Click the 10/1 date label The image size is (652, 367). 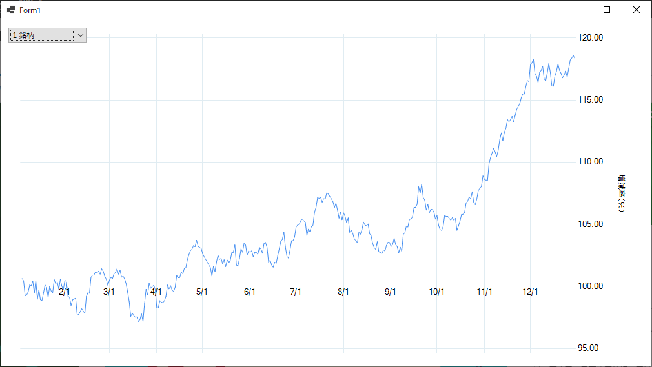[x=436, y=292]
